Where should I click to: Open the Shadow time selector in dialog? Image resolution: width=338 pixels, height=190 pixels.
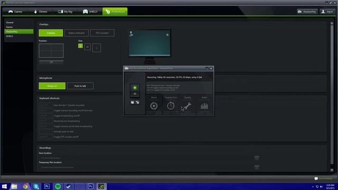coord(171,104)
